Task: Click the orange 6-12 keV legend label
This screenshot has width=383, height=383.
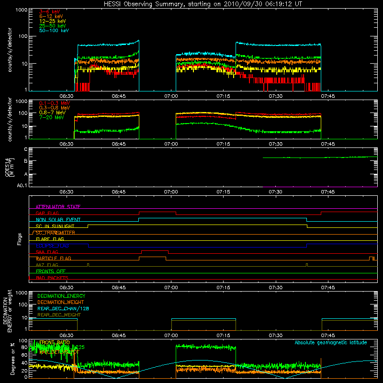Action: pos(51,16)
